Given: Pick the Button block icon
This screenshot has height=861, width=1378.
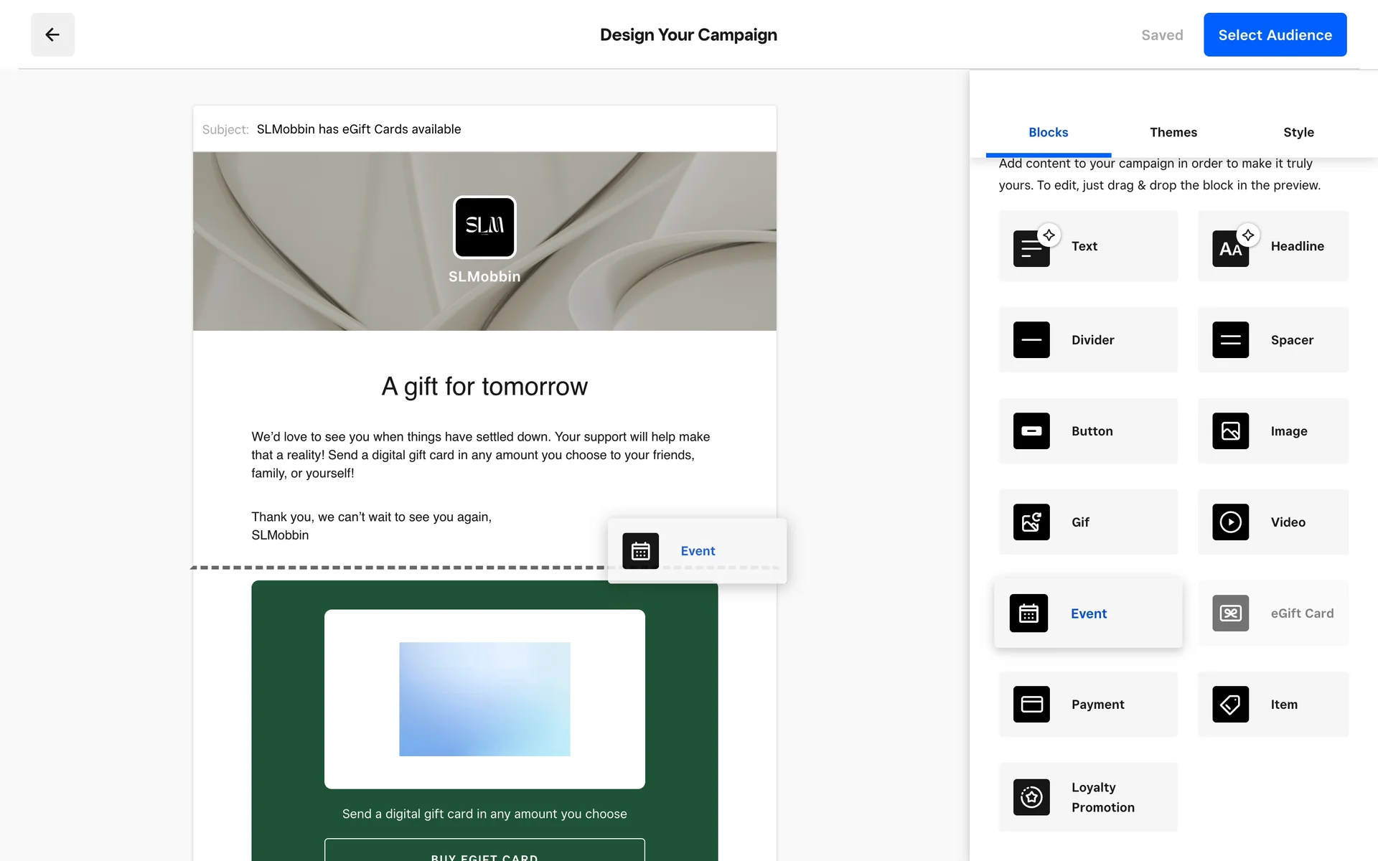Looking at the screenshot, I should point(1031,431).
